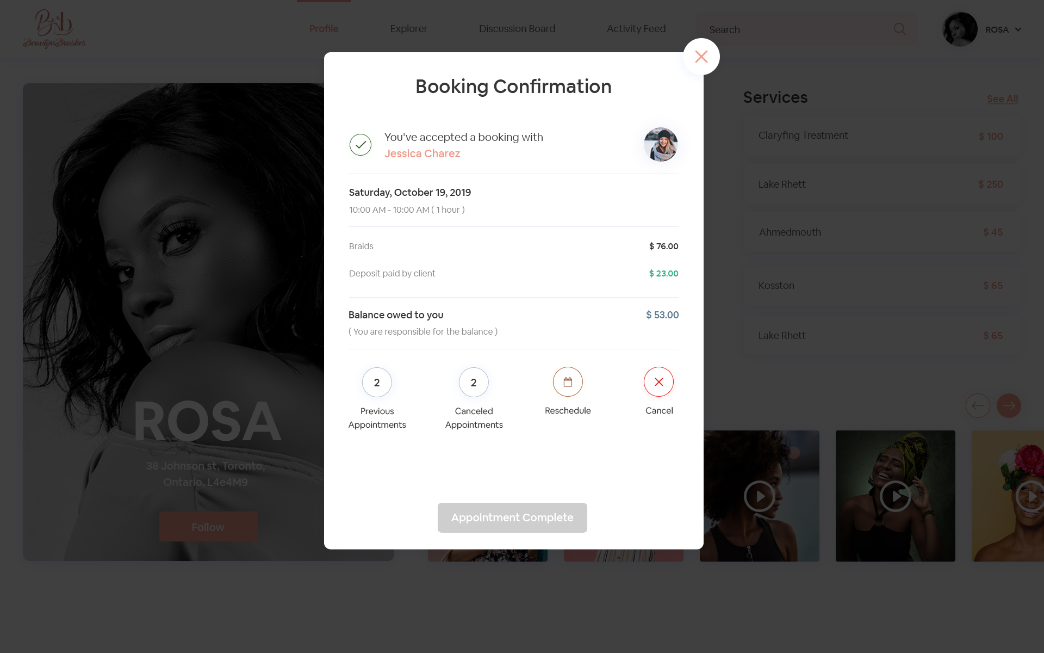Screen dimensions: 1044x653
Task: Click the Appointment Complete button
Action: (x=512, y=517)
